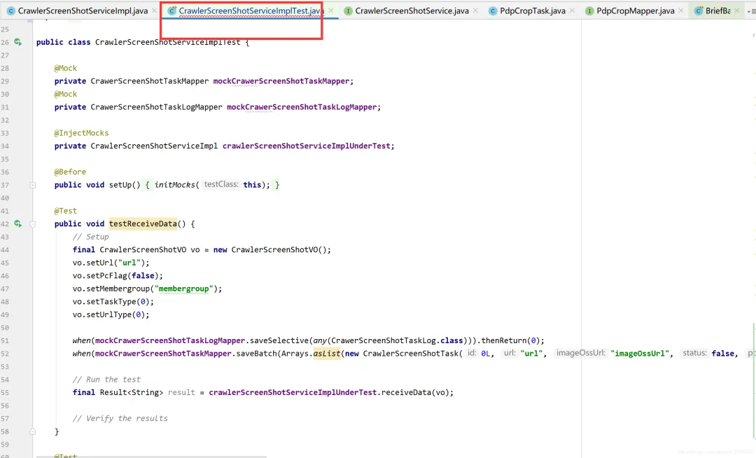756x458 pixels.
Task: Open CrawlerScreenShotService.java tab
Action: tap(412, 11)
